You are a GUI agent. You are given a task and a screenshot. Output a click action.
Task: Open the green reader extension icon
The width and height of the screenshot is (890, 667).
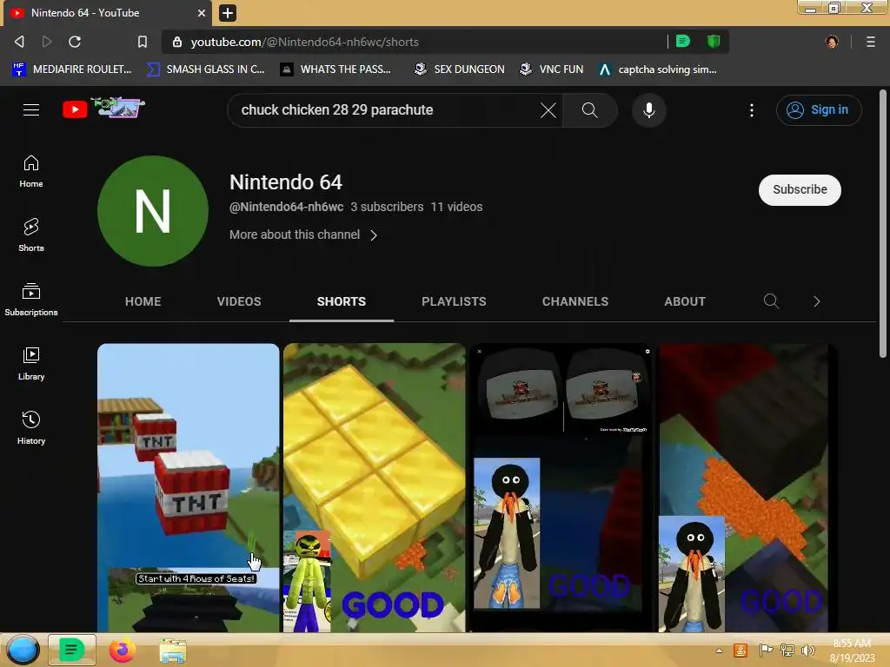683,41
